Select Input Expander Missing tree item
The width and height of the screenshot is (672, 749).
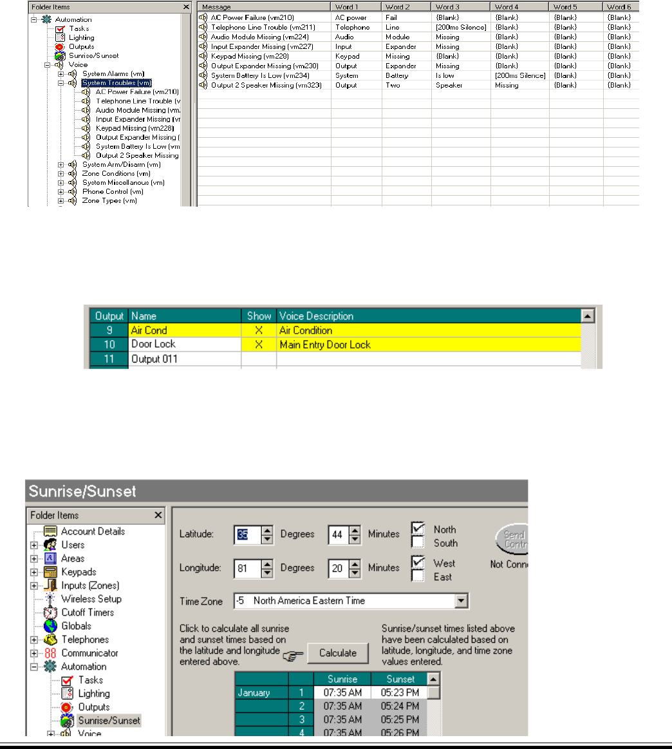[x=138, y=119]
